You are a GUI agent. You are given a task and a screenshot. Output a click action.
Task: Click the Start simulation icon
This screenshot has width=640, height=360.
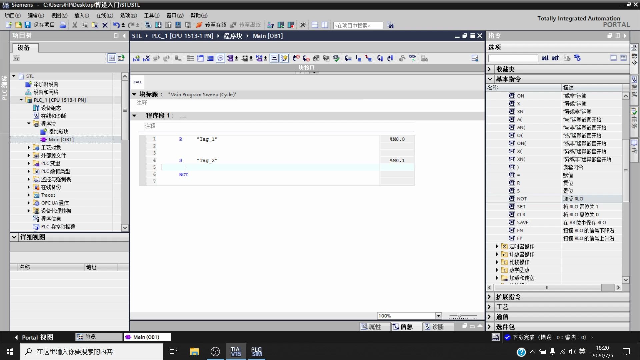pyautogui.click(x=178, y=25)
